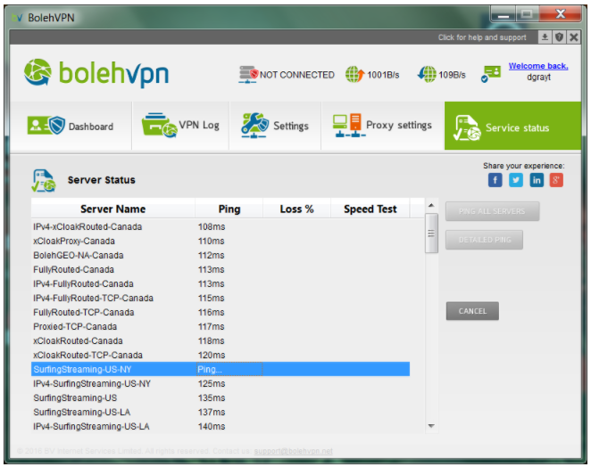591x467 pixels.
Task: Select the SurfingStreaming-US-LA server
Action: [221, 413]
